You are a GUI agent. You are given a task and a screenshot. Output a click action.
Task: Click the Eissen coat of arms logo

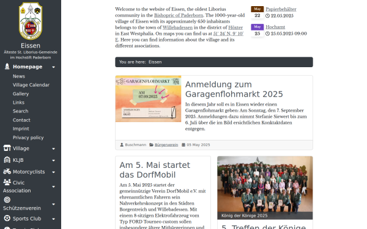pyautogui.click(x=31, y=21)
